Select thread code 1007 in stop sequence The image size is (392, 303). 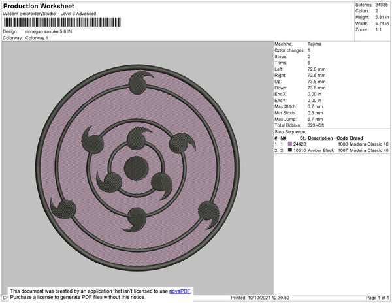pyautogui.click(x=343, y=150)
